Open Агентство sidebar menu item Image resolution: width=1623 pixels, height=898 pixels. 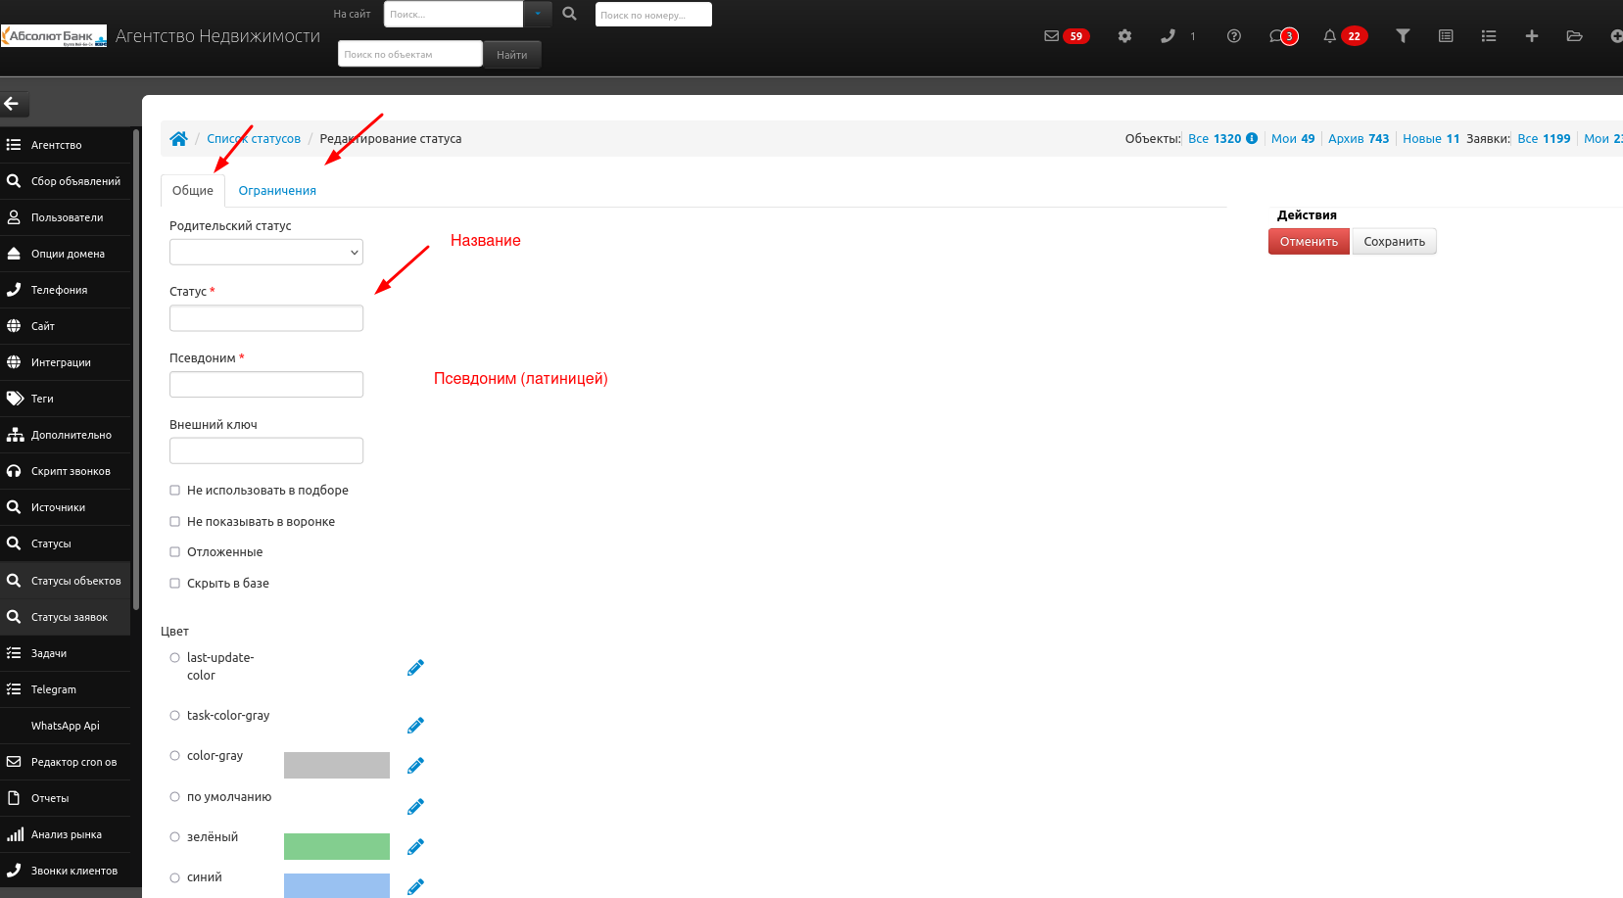tap(66, 145)
